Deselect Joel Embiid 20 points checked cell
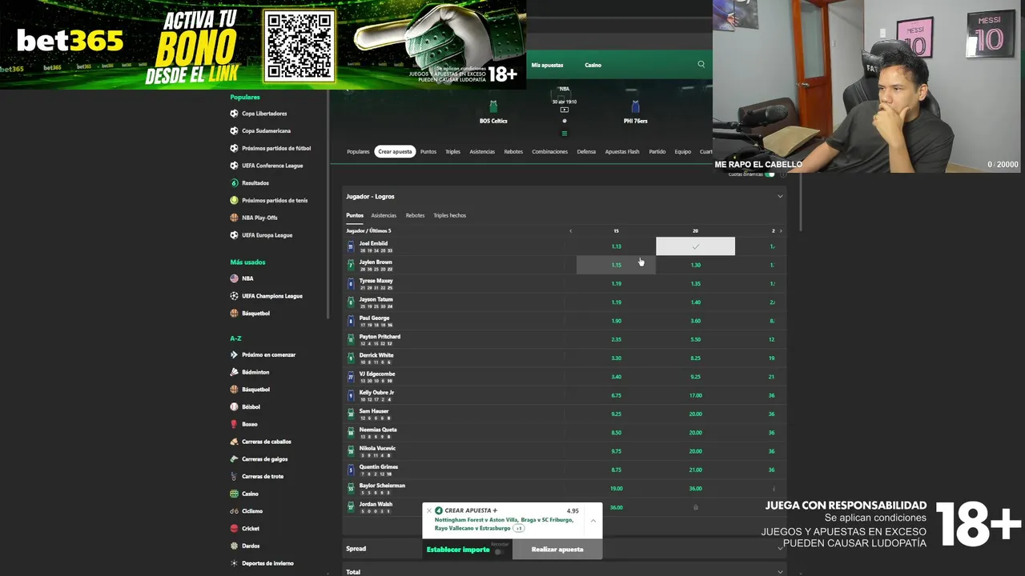Viewport: 1025px width, 576px height. [695, 246]
